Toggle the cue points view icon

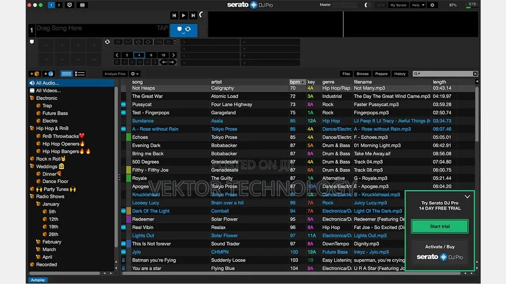[70, 5]
